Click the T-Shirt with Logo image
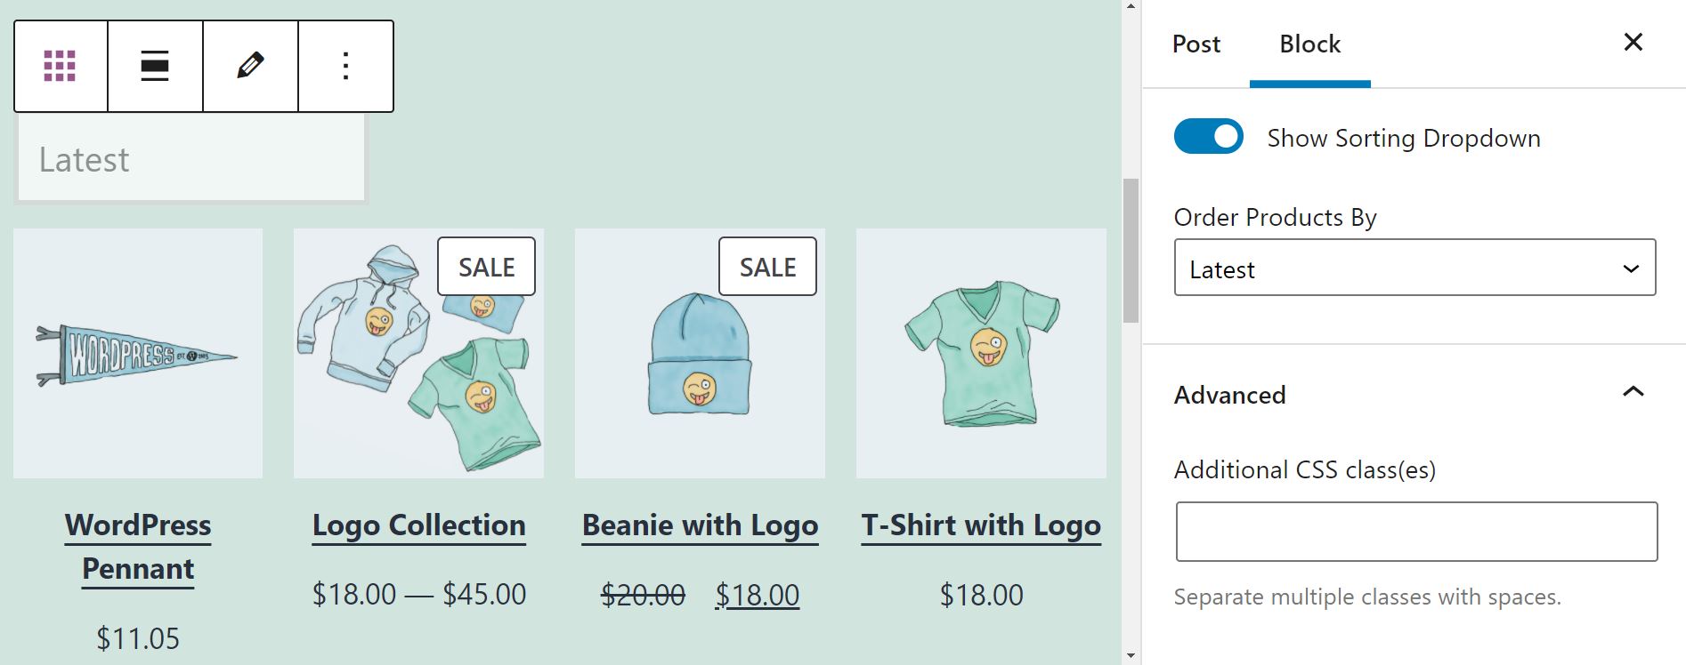The height and width of the screenshot is (665, 1686). point(981,353)
